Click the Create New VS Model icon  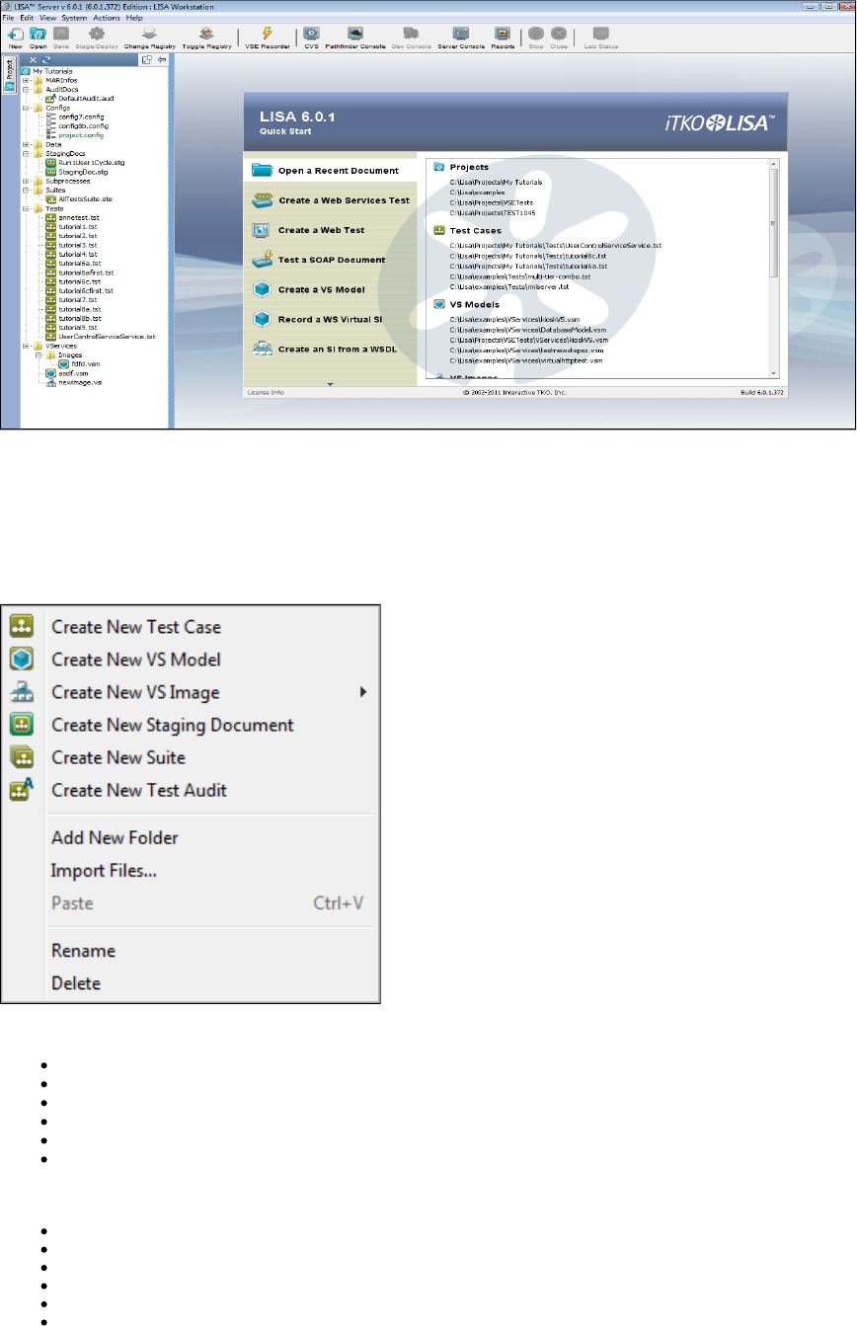(22, 659)
